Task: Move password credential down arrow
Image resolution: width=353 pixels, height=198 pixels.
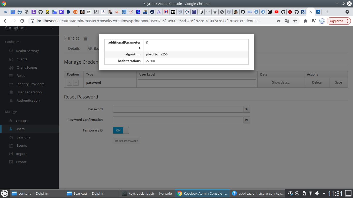Action: pyautogui.click(x=76, y=83)
